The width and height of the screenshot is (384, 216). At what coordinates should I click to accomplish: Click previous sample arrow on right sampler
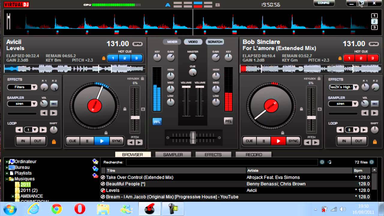[365, 113]
